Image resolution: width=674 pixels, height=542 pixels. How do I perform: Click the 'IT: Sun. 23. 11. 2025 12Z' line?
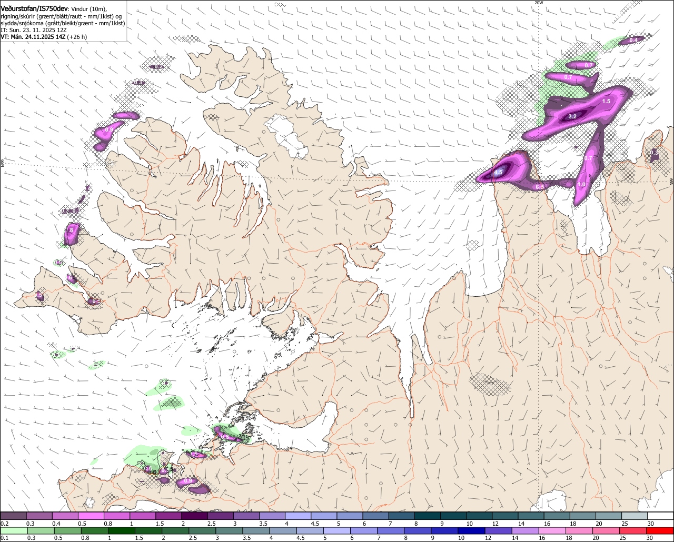click(x=34, y=30)
